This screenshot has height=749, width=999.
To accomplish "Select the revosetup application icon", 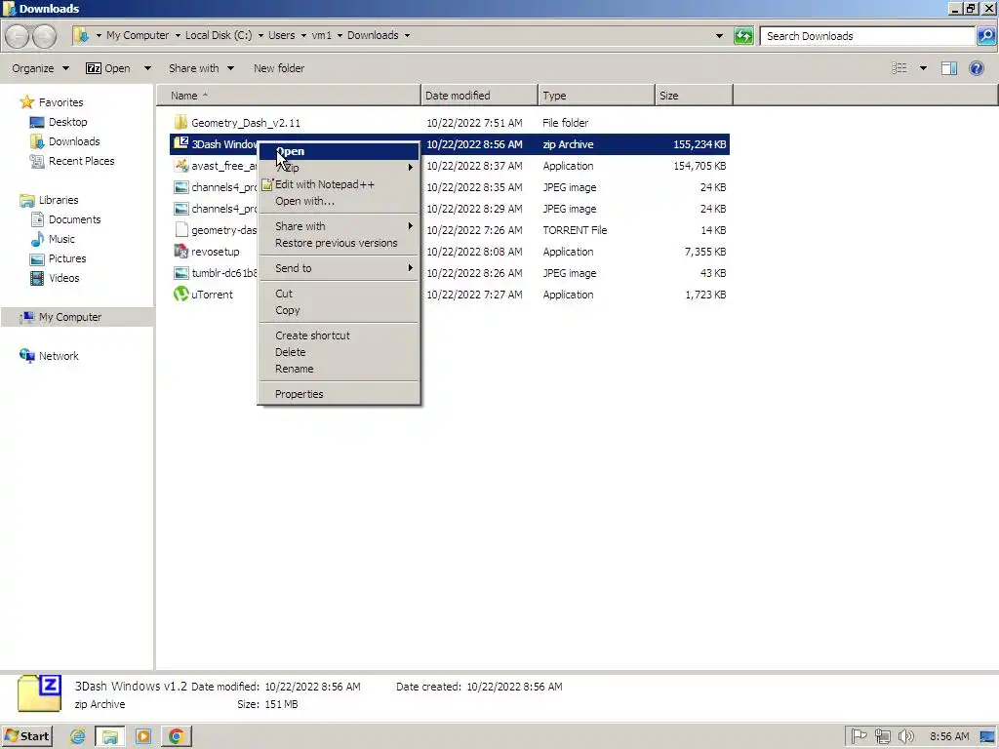I will click(x=180, y=251).
